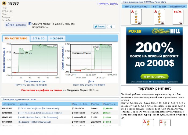Open 'Статистика и графики на столах' link

coord(42,90)
